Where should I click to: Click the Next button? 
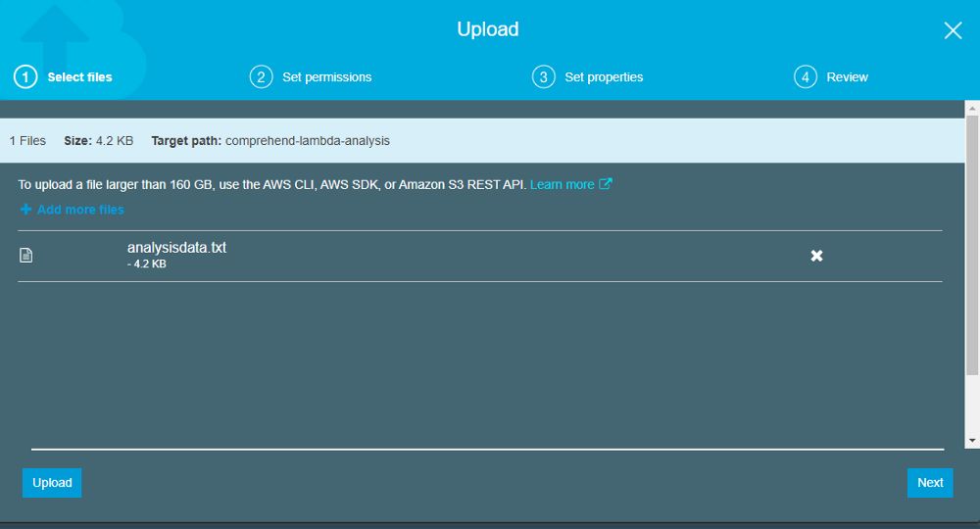point(930,483)
